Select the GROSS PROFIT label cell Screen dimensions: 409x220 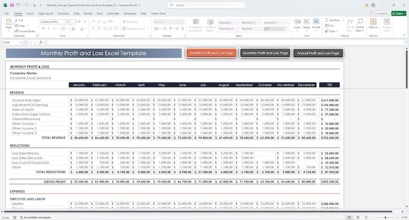(55, 182)
